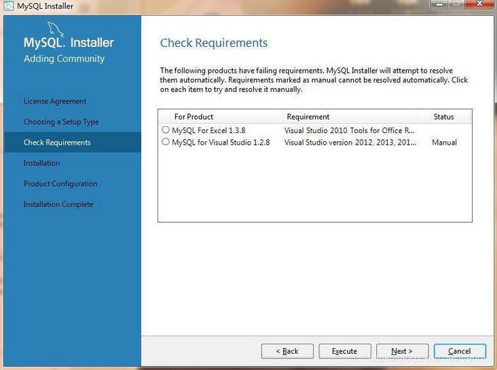The height and width of the screenshot is (370, 497).
Task: Cancel the installer
Action: [460, 351]
